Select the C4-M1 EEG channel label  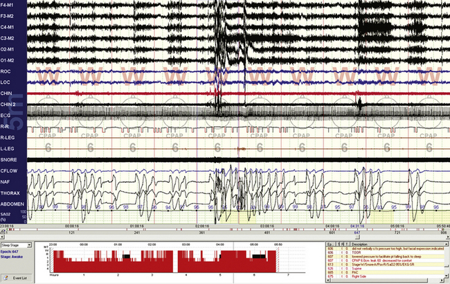click(10, 27)
